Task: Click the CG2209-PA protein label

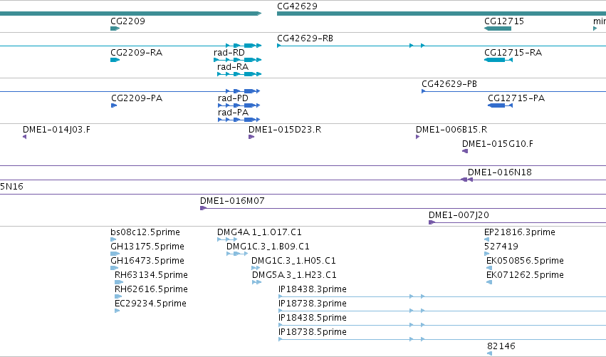Action: point(137,98)
